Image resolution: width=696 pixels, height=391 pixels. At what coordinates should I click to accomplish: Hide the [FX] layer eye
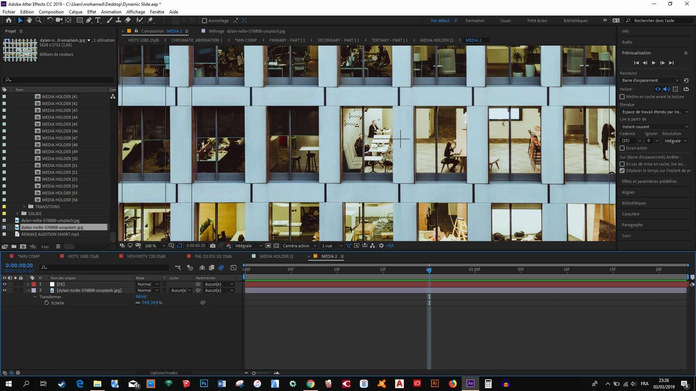point(5,284)
